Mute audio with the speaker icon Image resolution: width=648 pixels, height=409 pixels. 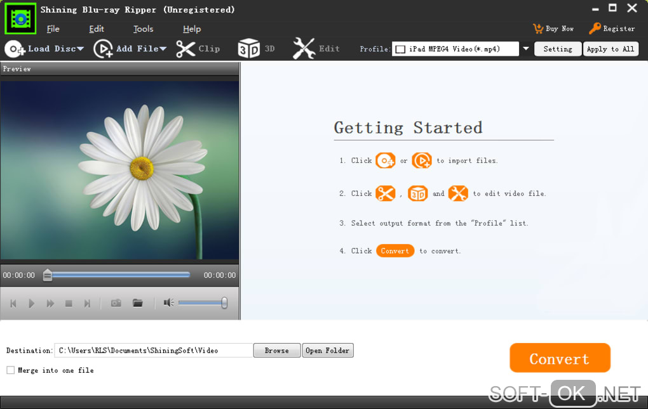168,303
